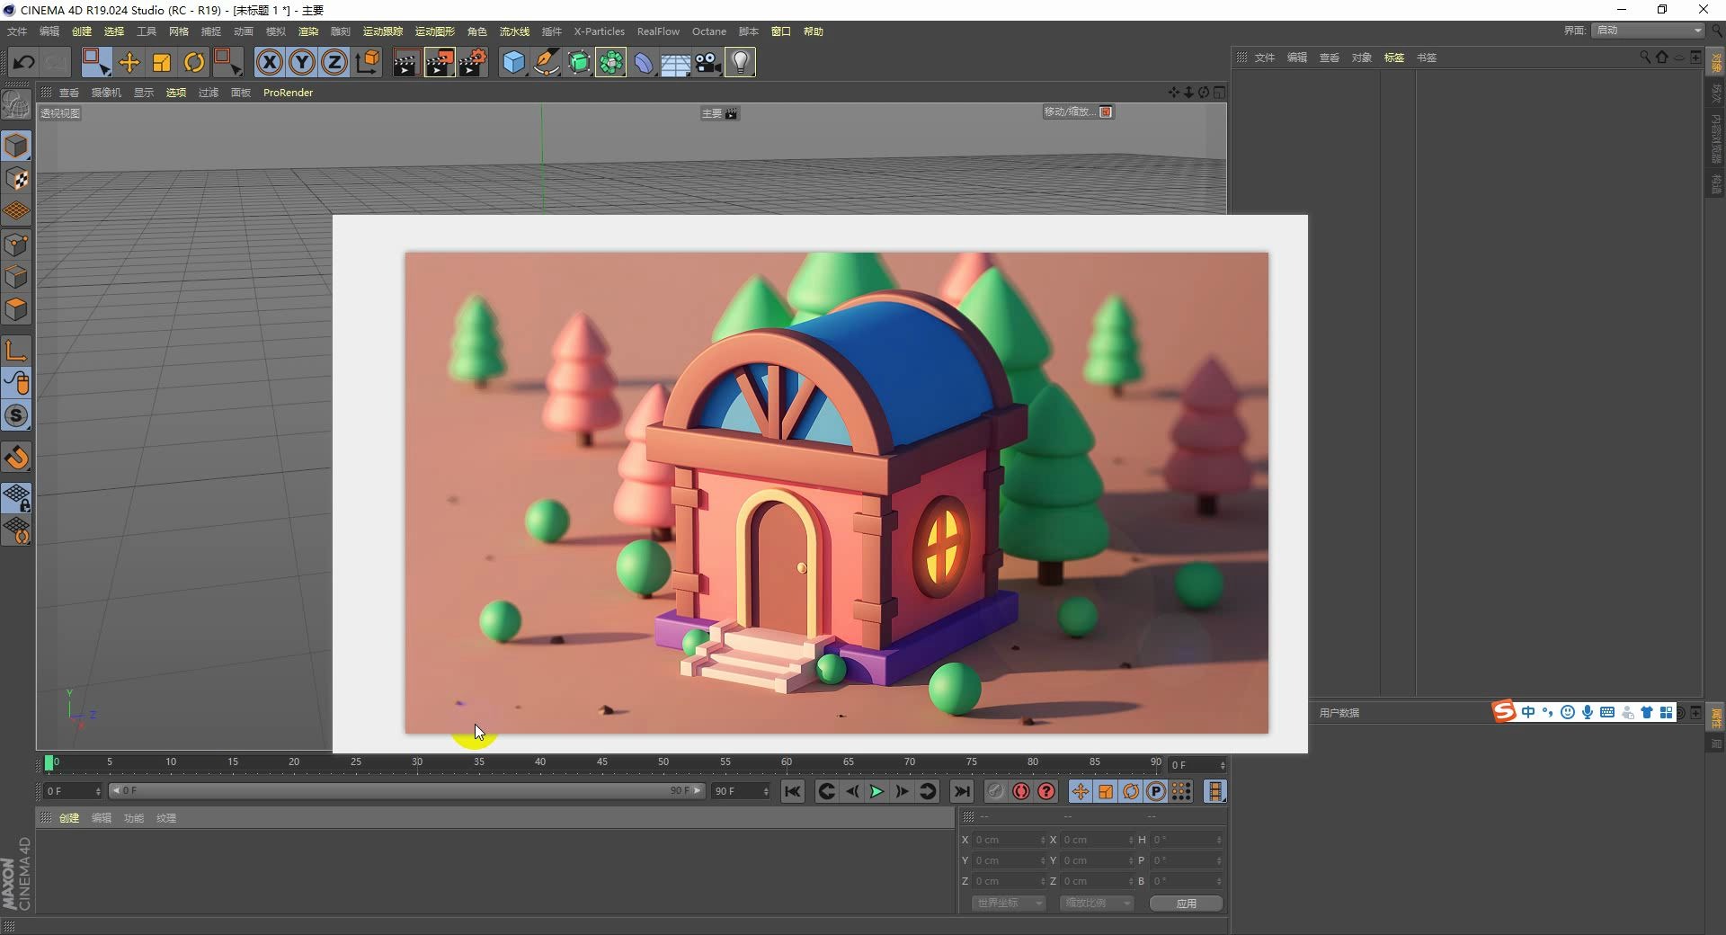Toggle the Y axis lock
Image resolution: width=1726 pixels, height=935 pixels.
tap(301, 62)
